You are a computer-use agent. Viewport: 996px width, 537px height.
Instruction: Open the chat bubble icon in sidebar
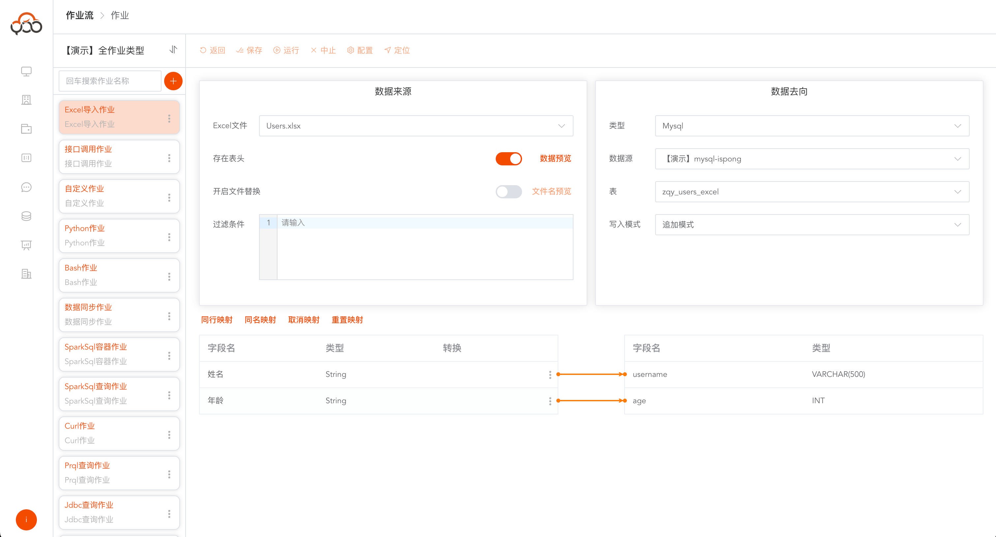pos(26,187)
